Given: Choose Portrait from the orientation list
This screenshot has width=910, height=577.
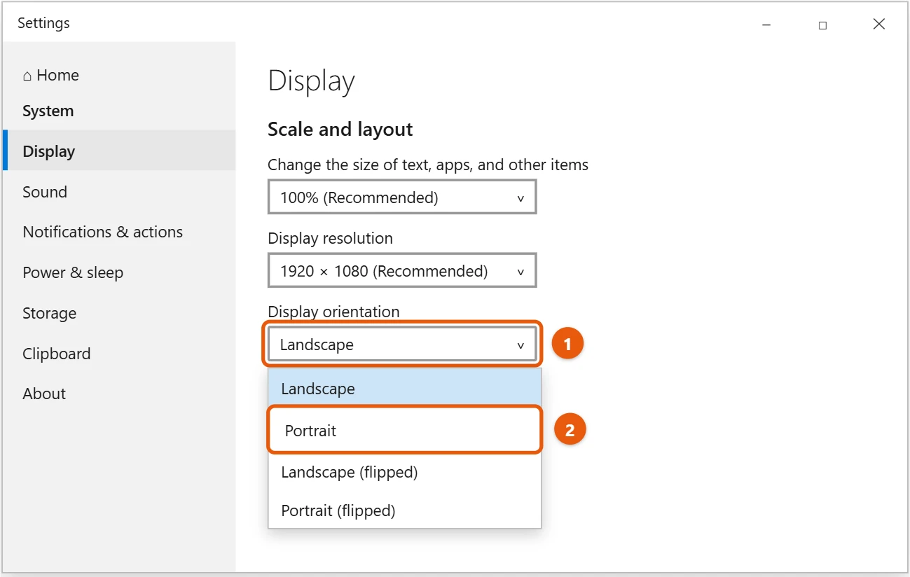Looking at the screenshot, I should (405, 431).
